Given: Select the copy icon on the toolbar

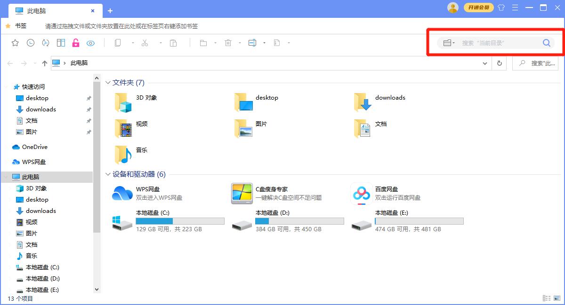Looking at the screenshot, I should (x=118, y=43).
